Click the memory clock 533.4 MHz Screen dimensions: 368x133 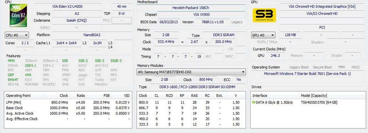click(166, 42)
